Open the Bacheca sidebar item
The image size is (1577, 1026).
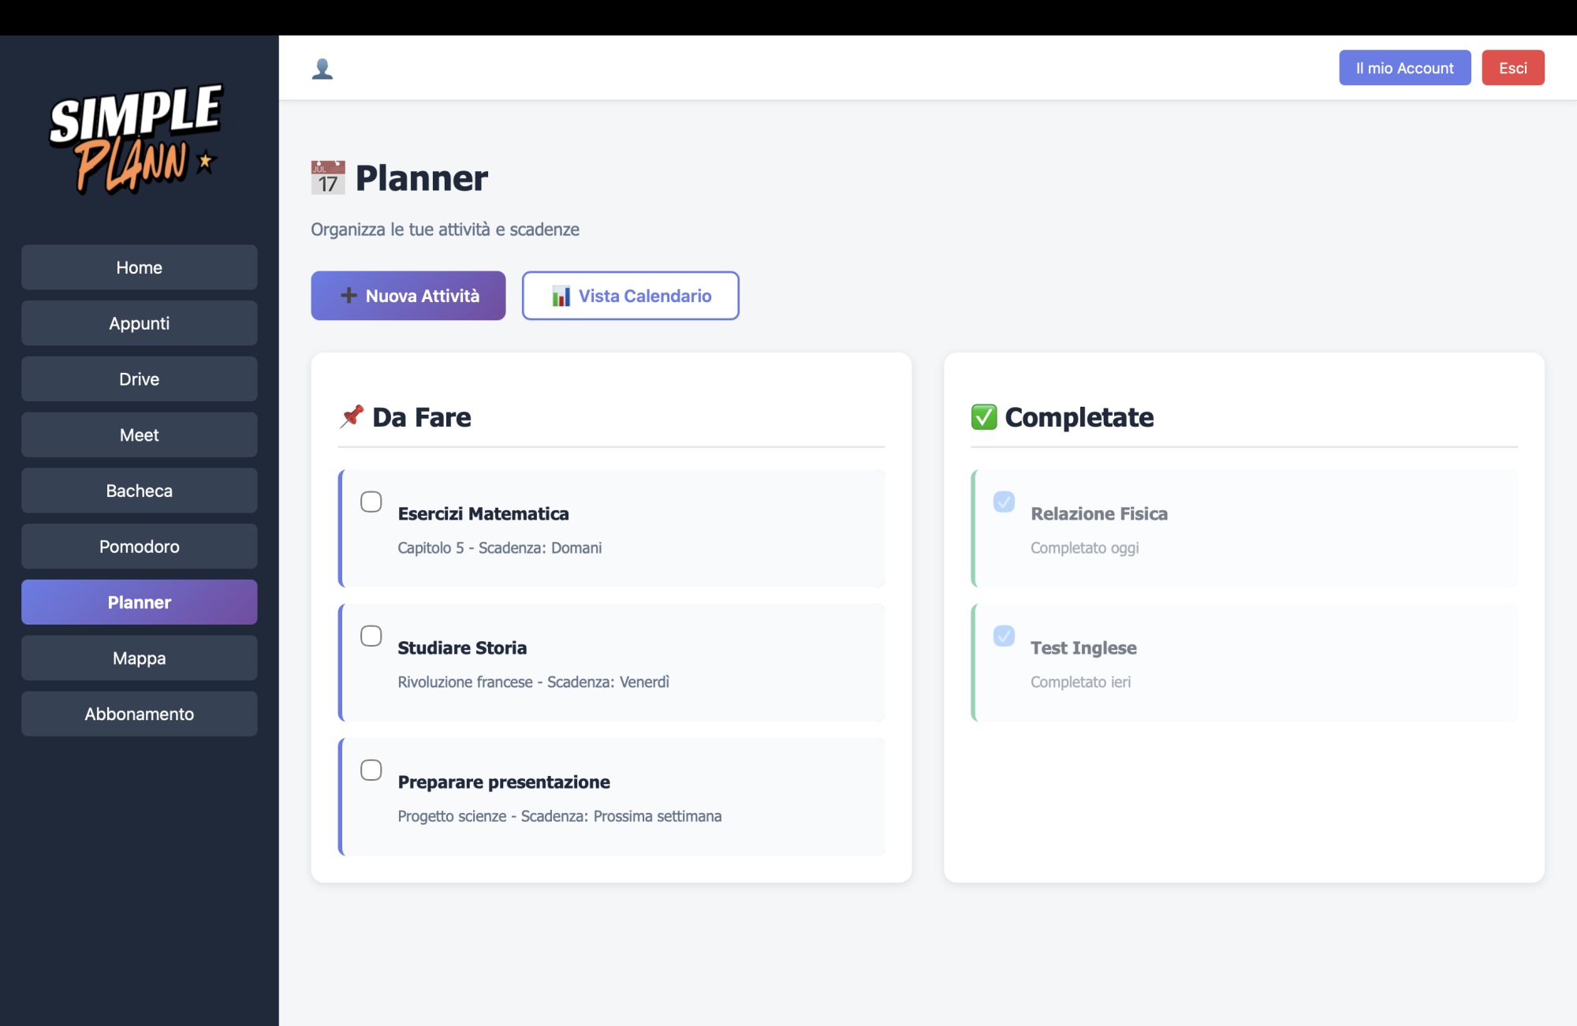(140, 491)
